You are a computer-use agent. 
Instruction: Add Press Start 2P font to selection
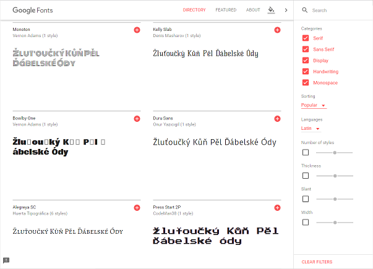point(277,208)
